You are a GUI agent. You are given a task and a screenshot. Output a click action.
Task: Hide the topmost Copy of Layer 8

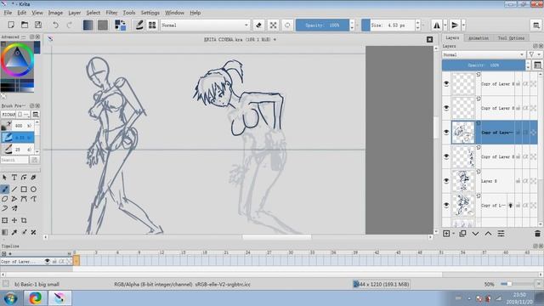click(446, 83)
